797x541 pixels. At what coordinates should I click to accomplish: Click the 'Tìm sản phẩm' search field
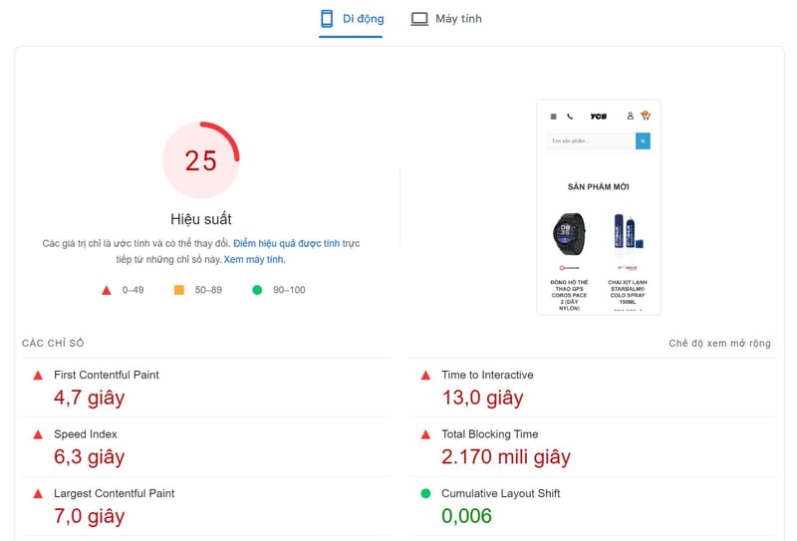tap(590, 141)
